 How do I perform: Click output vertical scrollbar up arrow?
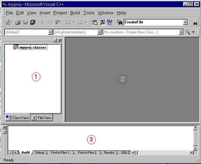(x=195, y=128)
